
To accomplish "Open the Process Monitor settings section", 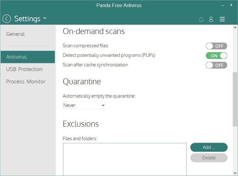I will pos(26,82).
